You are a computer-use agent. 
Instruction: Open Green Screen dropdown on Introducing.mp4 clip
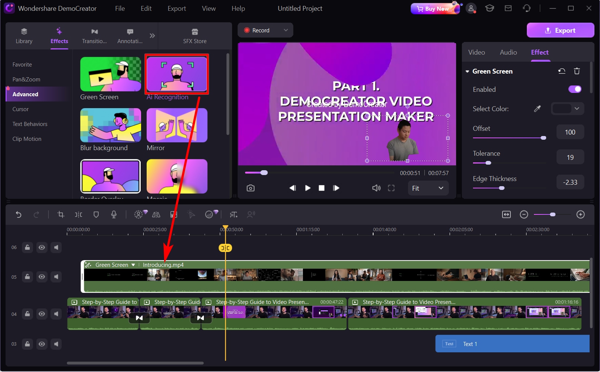pos(133,265)
